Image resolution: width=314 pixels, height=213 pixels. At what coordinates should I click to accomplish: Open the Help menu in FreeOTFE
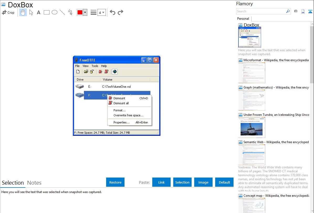104,66
